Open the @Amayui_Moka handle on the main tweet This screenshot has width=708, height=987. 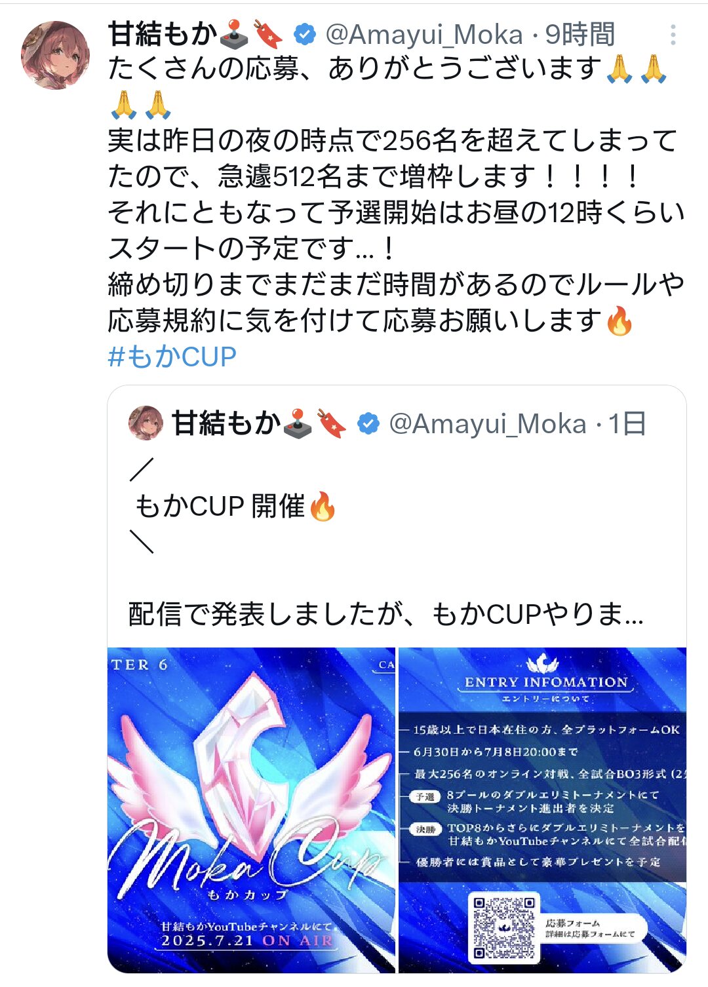coord(424,35)
